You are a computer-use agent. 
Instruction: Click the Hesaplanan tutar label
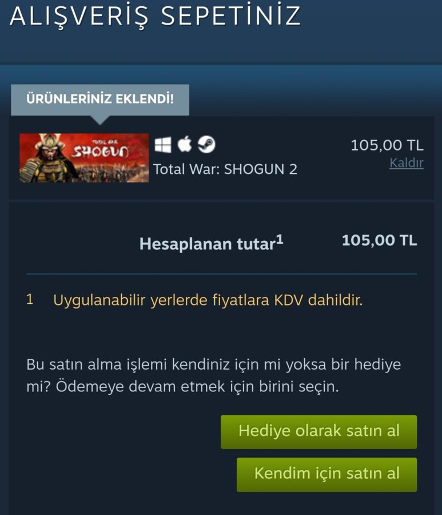pos(207,244)
